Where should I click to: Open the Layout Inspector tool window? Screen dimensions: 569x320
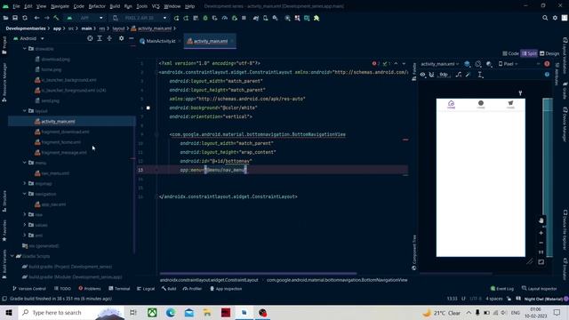540,289
